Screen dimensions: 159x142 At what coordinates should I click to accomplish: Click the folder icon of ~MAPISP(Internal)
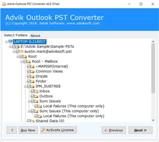click(33, 66)
